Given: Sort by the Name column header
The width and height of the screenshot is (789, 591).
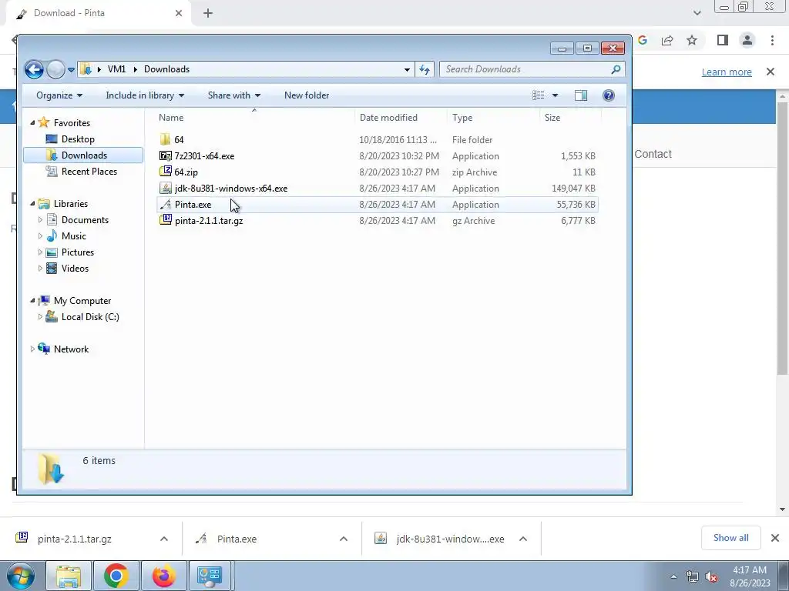Looking at the screenshot, I should [x=254, y=118].
